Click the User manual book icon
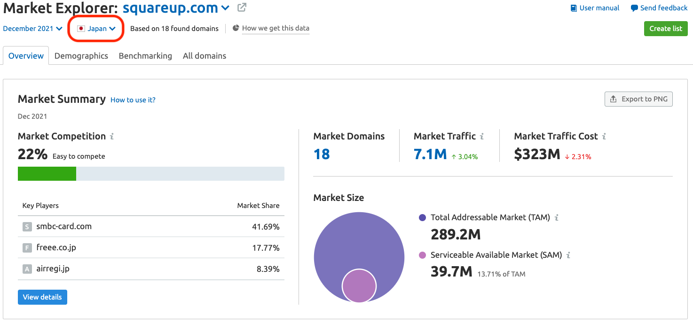The height and width of the screenshot is (323, 693). pyautogui.click(x=574, y=8)
